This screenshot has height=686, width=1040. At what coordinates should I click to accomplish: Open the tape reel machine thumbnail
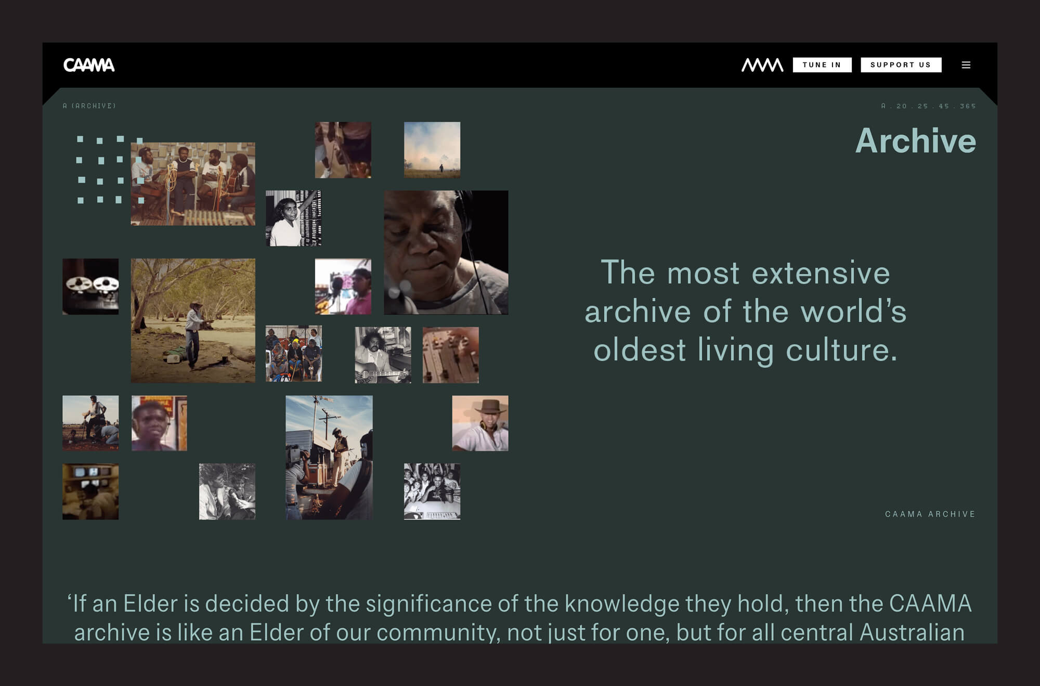pyautogui.click(x=90, y=287)
